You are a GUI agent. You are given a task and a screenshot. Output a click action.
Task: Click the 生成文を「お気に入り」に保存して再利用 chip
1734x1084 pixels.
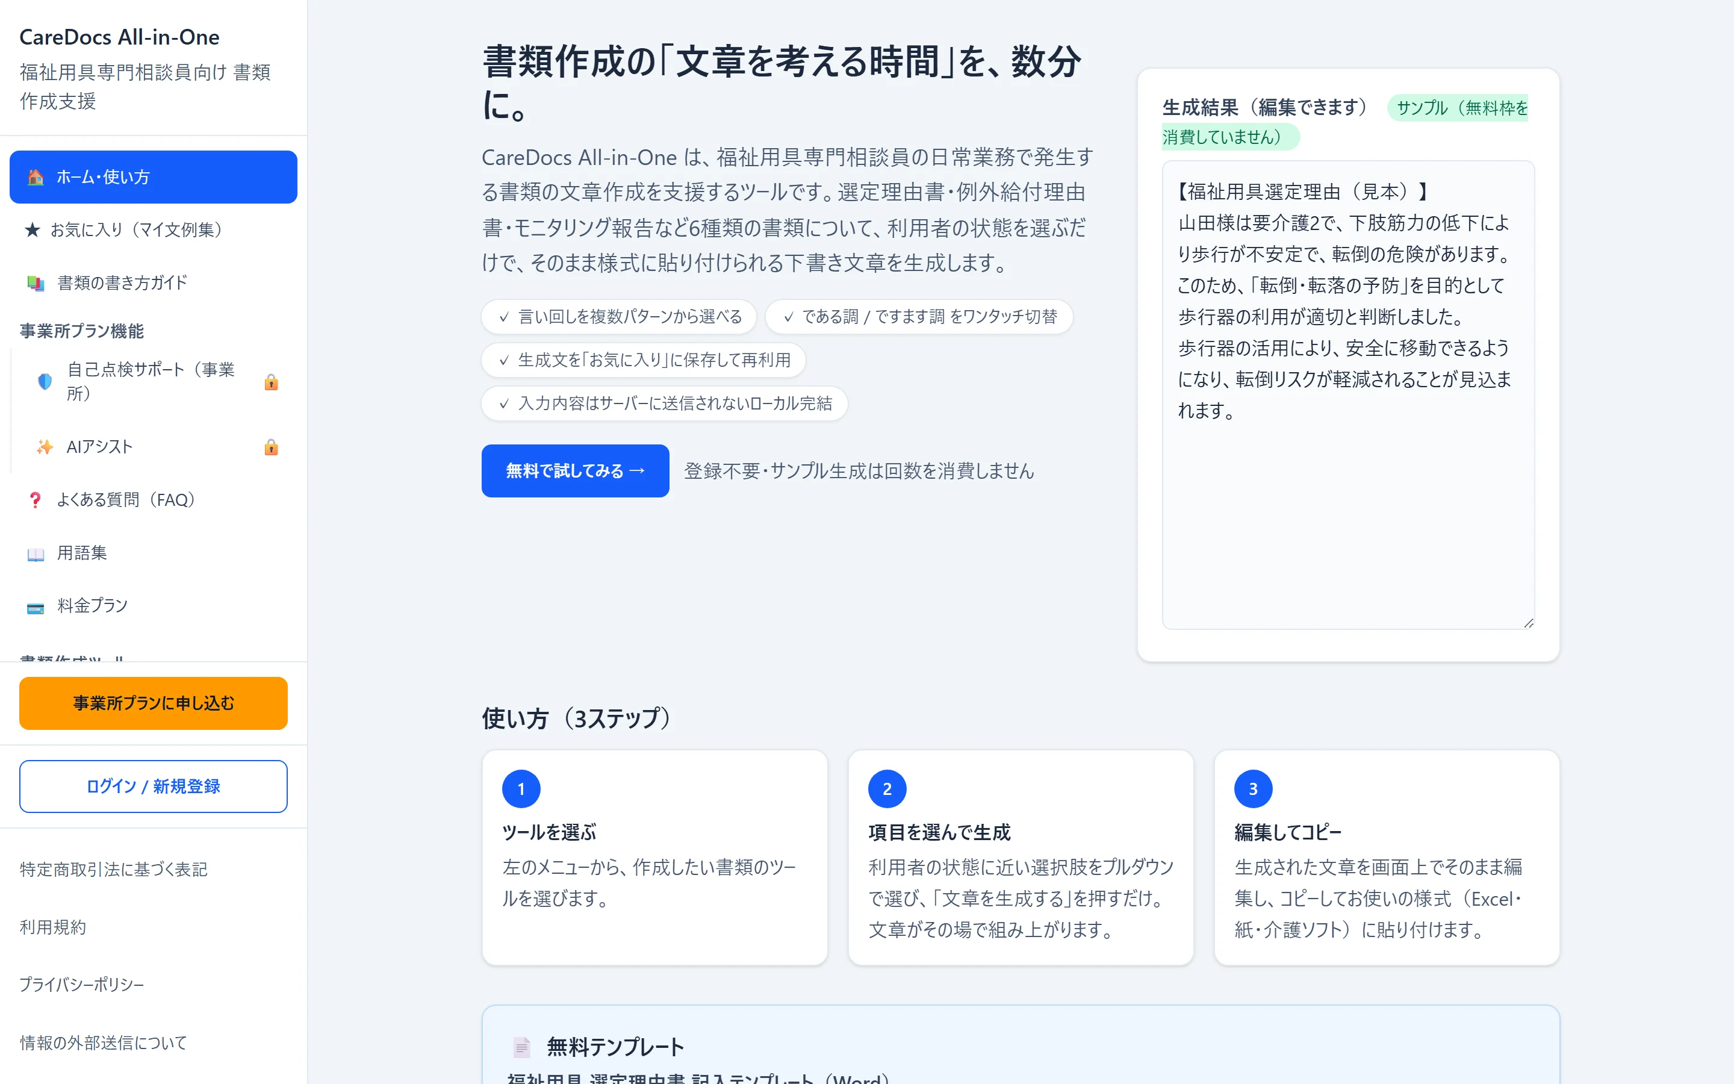[x=644, y=360]
